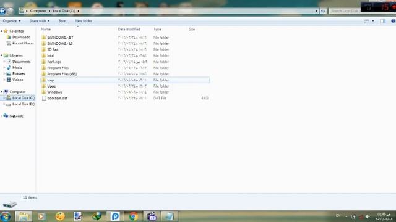Click the New folder button
Screen dimensions: 396x222
coord(84,21)
